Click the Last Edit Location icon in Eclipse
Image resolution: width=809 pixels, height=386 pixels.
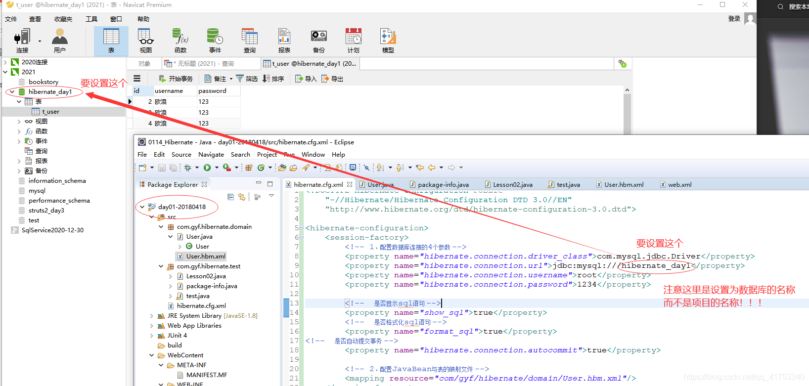pyautogui.click(x=420, y=168)
